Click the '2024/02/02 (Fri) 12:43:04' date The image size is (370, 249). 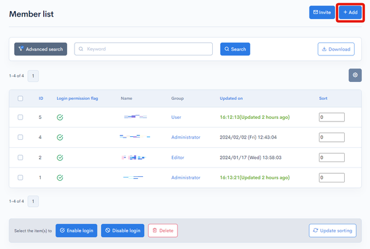pos(248,137)
